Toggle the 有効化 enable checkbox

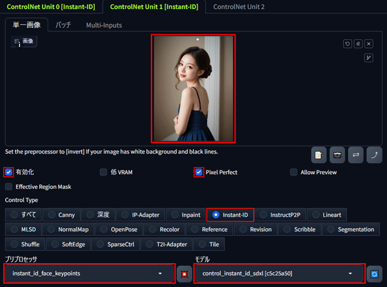[8, 172]
